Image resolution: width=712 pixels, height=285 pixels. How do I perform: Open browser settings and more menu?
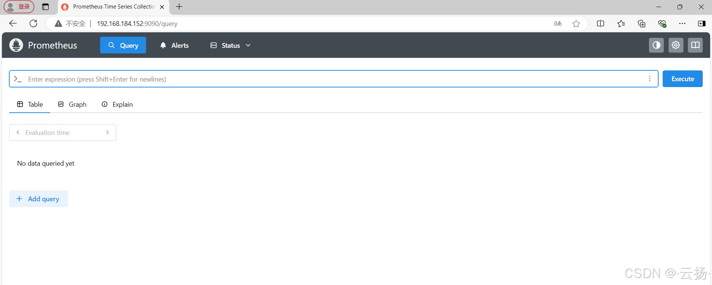click(x=682, y=24)
